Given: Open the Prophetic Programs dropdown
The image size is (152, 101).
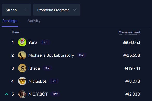Looking at the screenshot, I should pos(57,10).
